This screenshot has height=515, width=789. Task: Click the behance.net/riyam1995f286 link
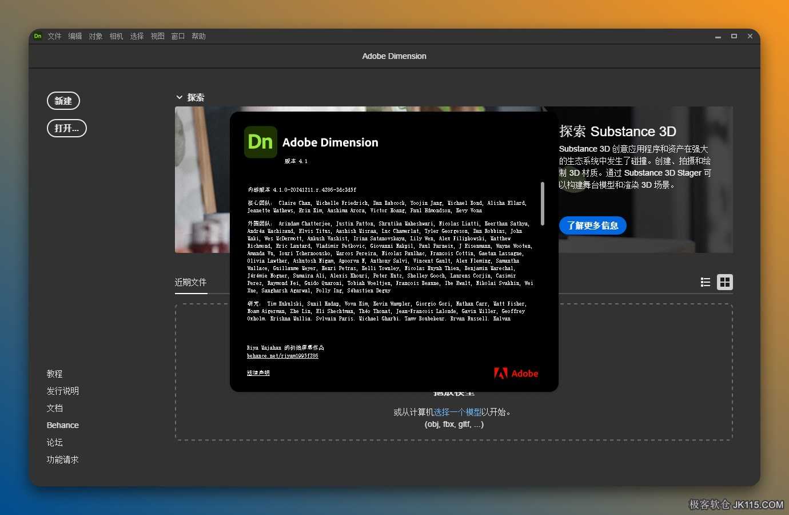(282, 356)
